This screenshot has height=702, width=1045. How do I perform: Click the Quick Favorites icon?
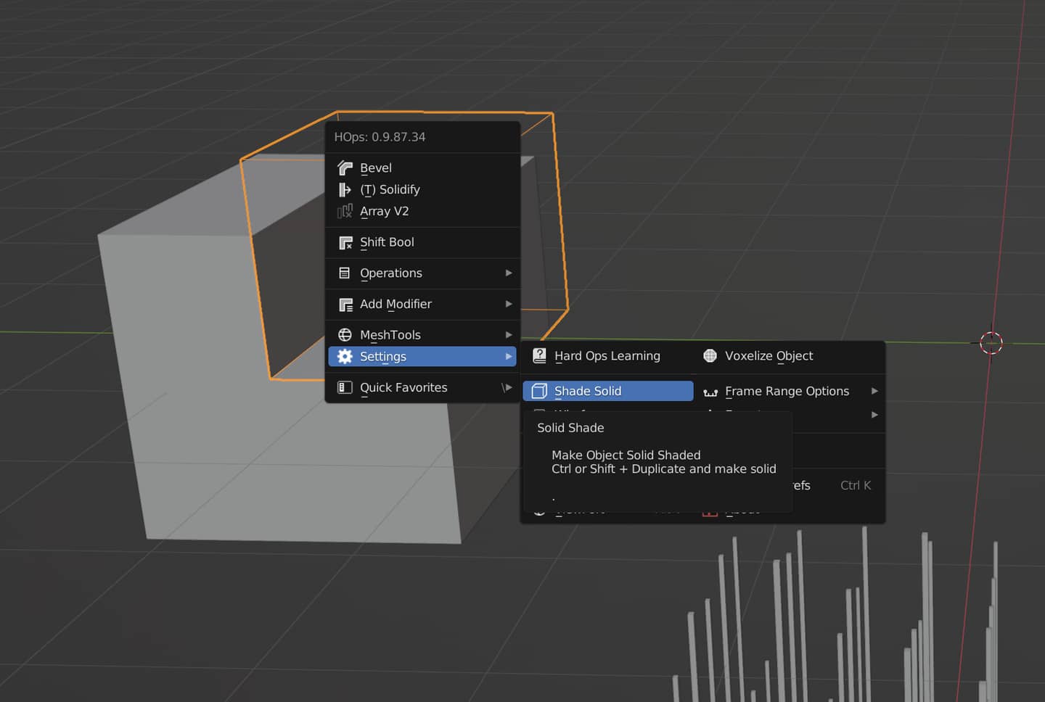point(345,388)
